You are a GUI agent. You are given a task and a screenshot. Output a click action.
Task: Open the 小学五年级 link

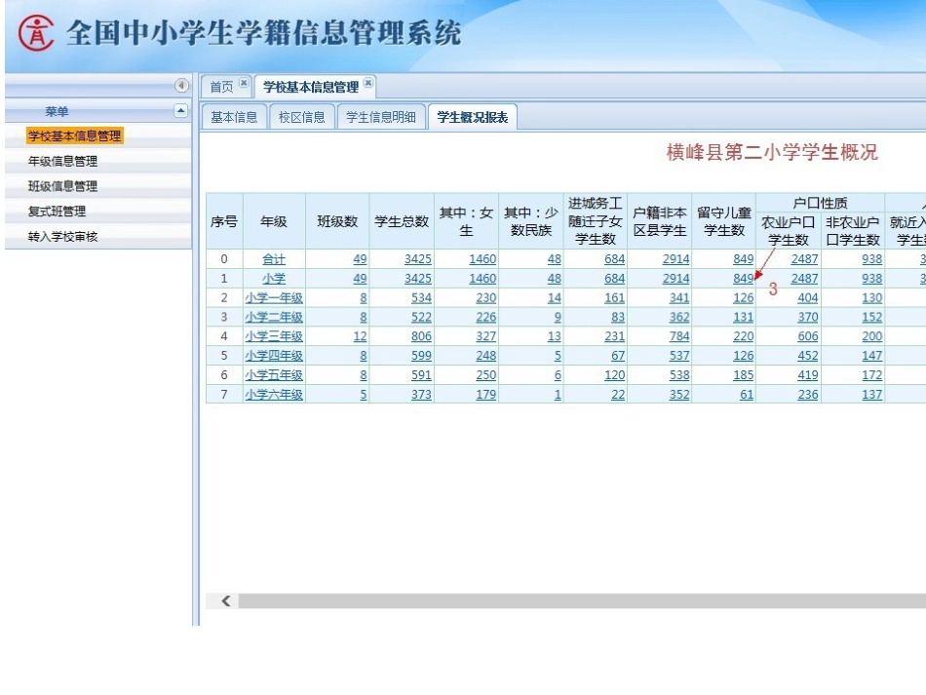[274, 375]
